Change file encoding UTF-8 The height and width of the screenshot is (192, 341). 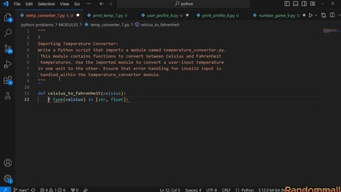pos(212,190)
